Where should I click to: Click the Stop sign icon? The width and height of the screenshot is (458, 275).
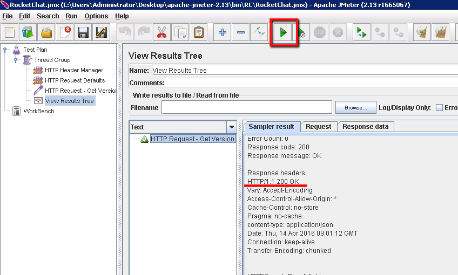click(320, 32)
